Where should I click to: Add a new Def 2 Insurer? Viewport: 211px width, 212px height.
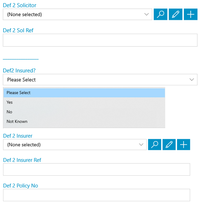point(184,145)
